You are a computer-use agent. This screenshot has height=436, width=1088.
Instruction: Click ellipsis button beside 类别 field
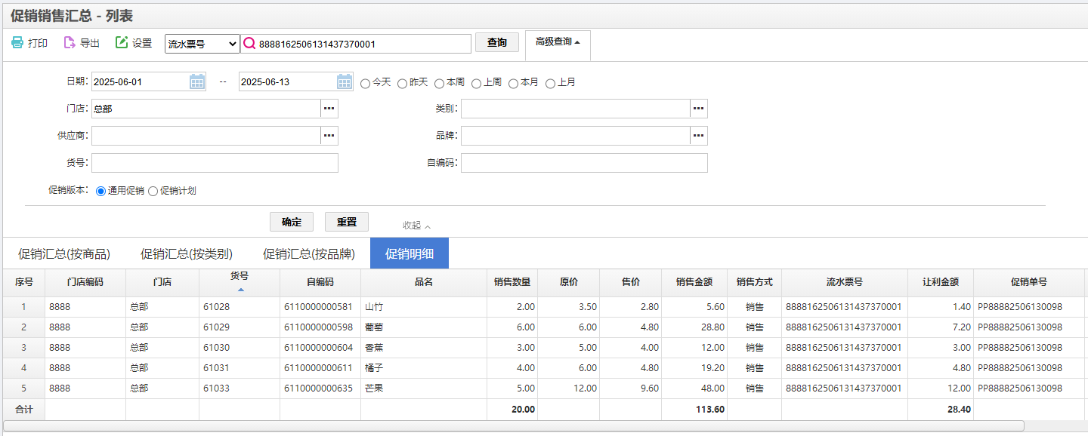click(699, 109)
